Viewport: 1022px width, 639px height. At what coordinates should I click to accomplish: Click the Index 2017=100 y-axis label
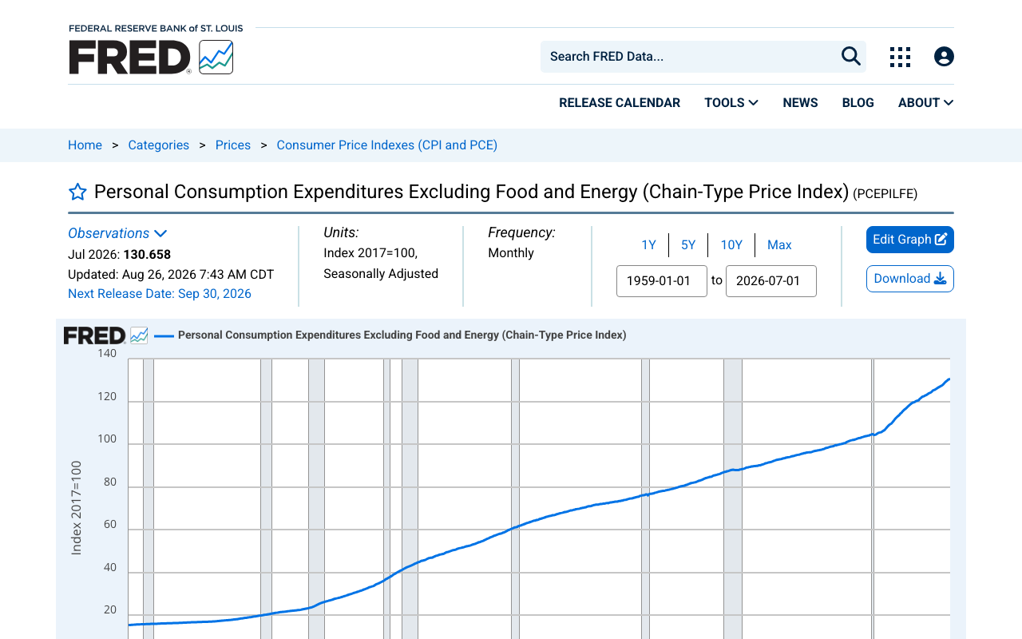coord(77,508)
